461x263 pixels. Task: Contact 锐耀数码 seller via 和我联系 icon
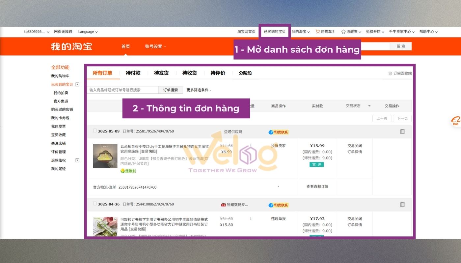point(279,205)
